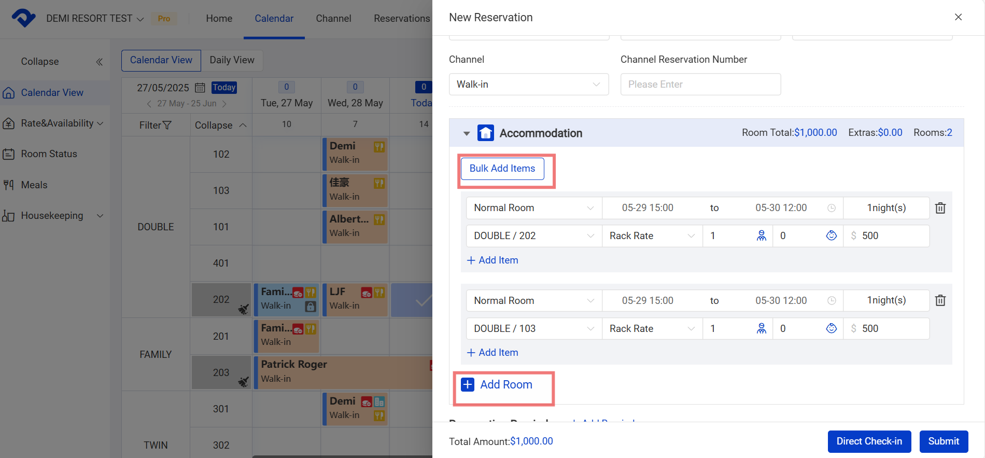Screen dimensions: 985x458
Task: Focus the Channel Reservation Number field
Action: [700, 84]
